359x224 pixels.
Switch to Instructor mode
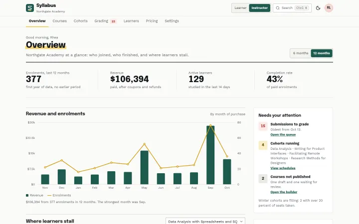(259, 8)
